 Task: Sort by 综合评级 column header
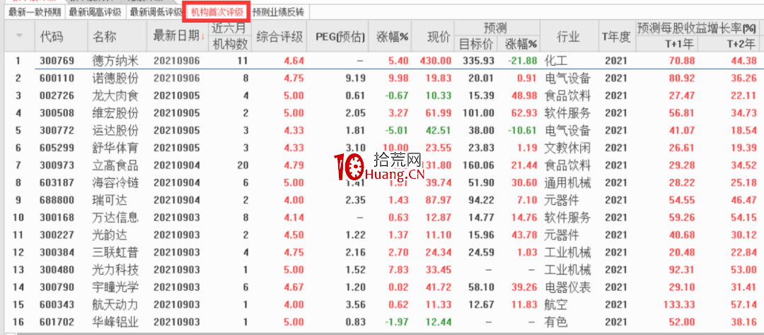tap(279, 36)
